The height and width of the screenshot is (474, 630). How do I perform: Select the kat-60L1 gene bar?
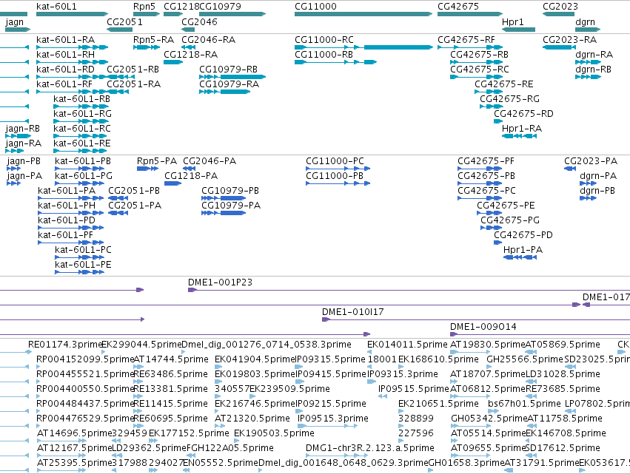73,14
